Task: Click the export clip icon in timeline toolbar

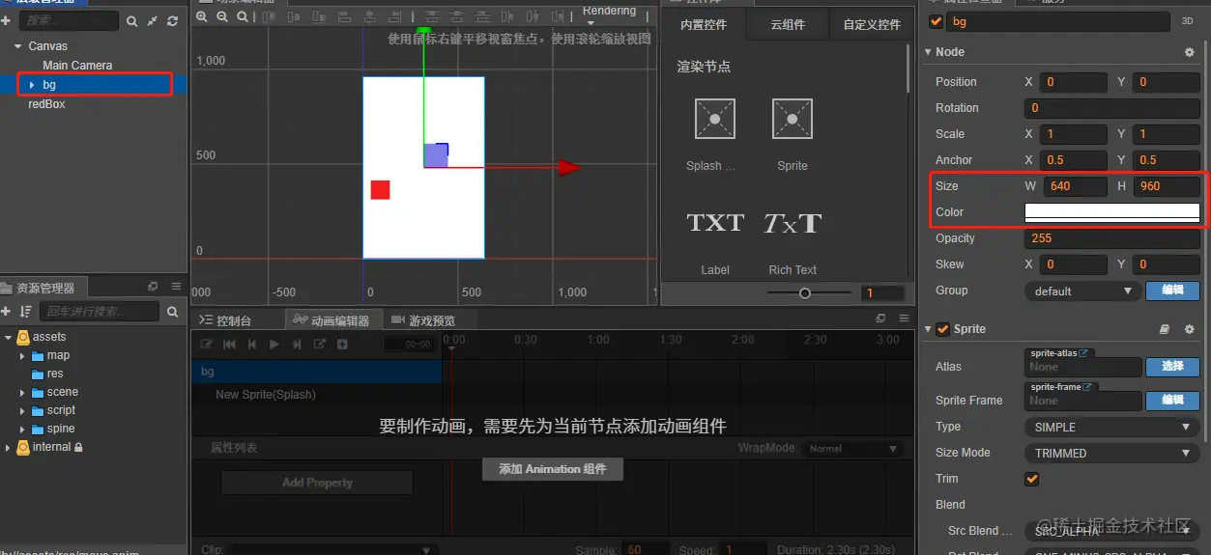Action: click(320, 345)
